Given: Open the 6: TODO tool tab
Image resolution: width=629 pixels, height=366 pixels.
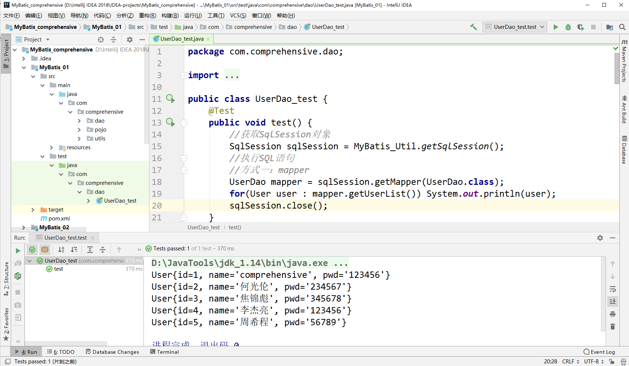Looking at the screenshot, I should tap(61, 352).
